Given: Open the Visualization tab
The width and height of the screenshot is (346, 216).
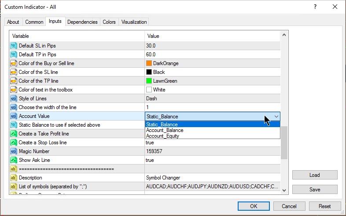Looking at the screenshot, I should click(134, 22).
